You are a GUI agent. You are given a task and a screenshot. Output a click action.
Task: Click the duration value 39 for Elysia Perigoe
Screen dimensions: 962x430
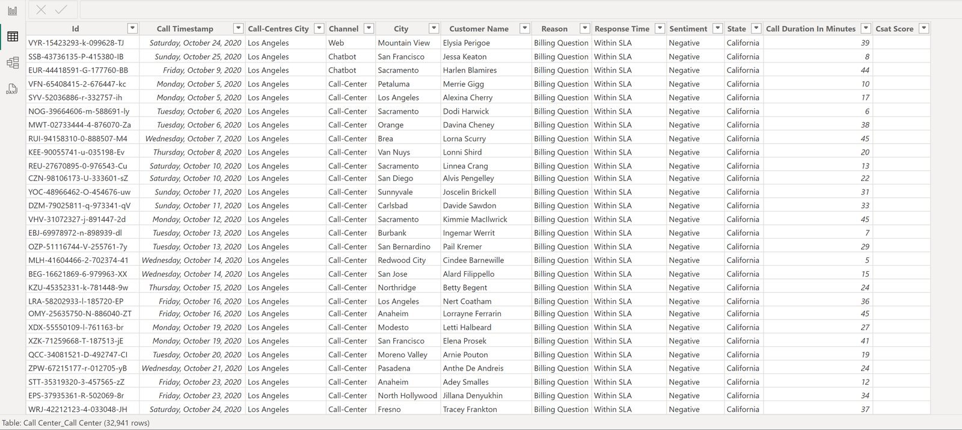tap(865, 43)
